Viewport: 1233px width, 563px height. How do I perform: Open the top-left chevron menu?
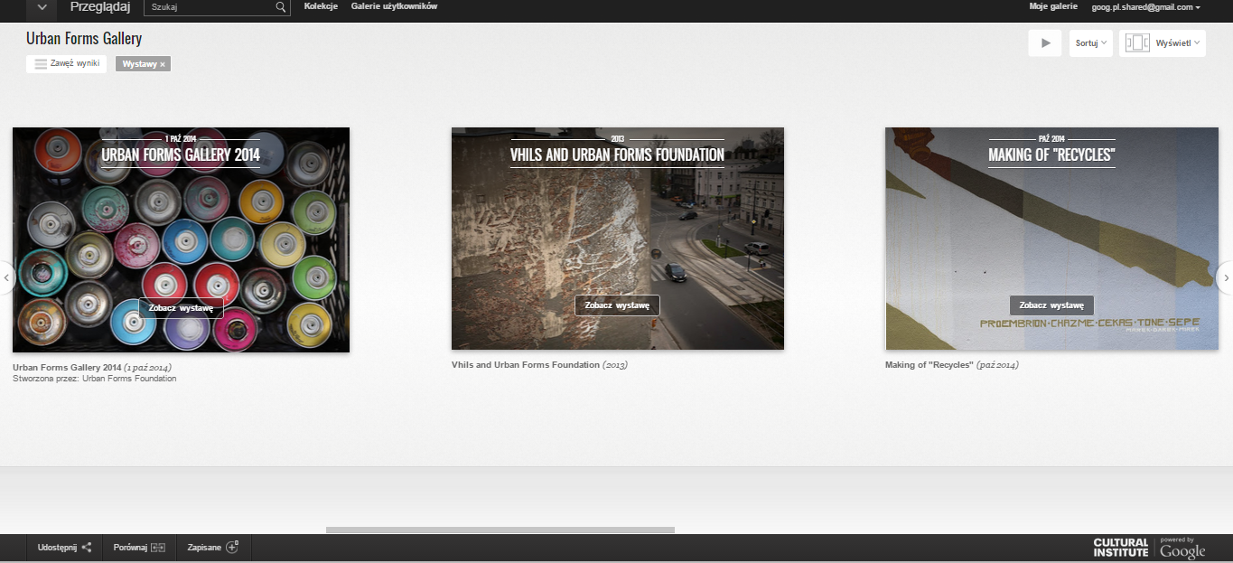tap(42, 7)
